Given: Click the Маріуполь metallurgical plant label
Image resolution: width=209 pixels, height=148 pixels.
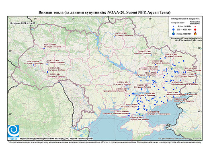Looking at the screenshot, I should click(x=182, y=95).
